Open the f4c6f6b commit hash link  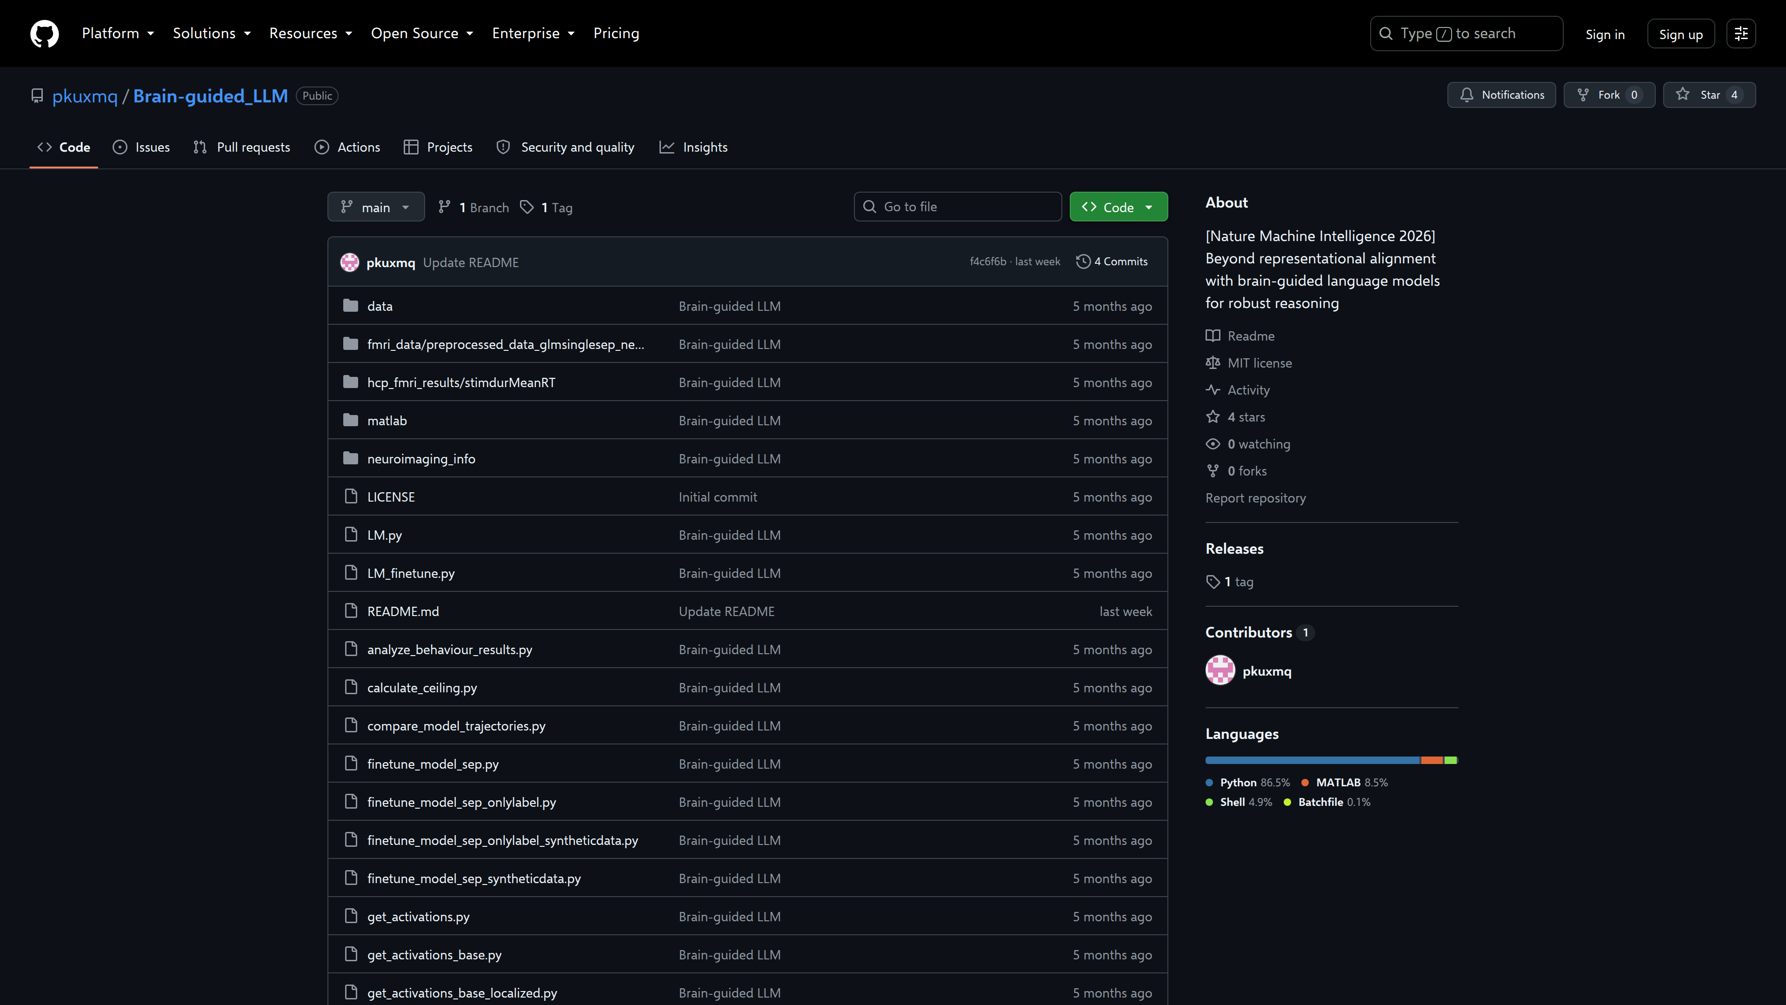988,261
